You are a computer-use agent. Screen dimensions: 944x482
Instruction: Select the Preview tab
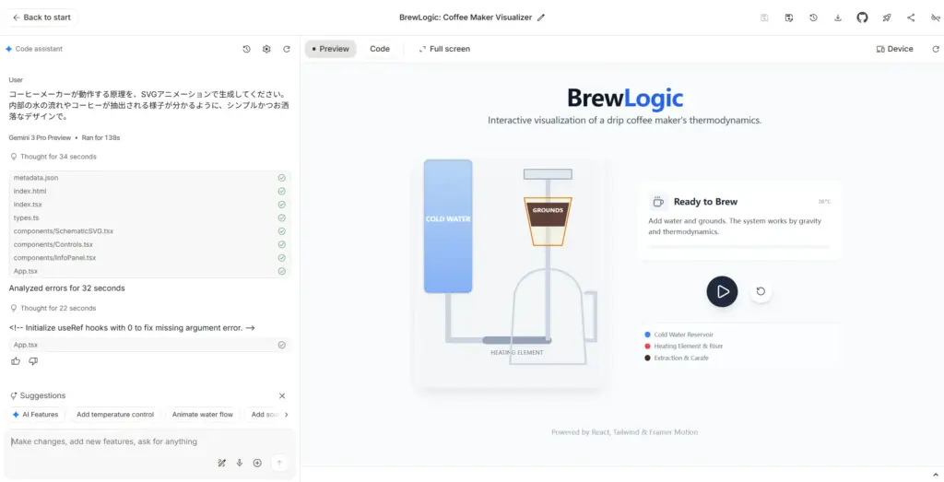[x=330, y=49]
